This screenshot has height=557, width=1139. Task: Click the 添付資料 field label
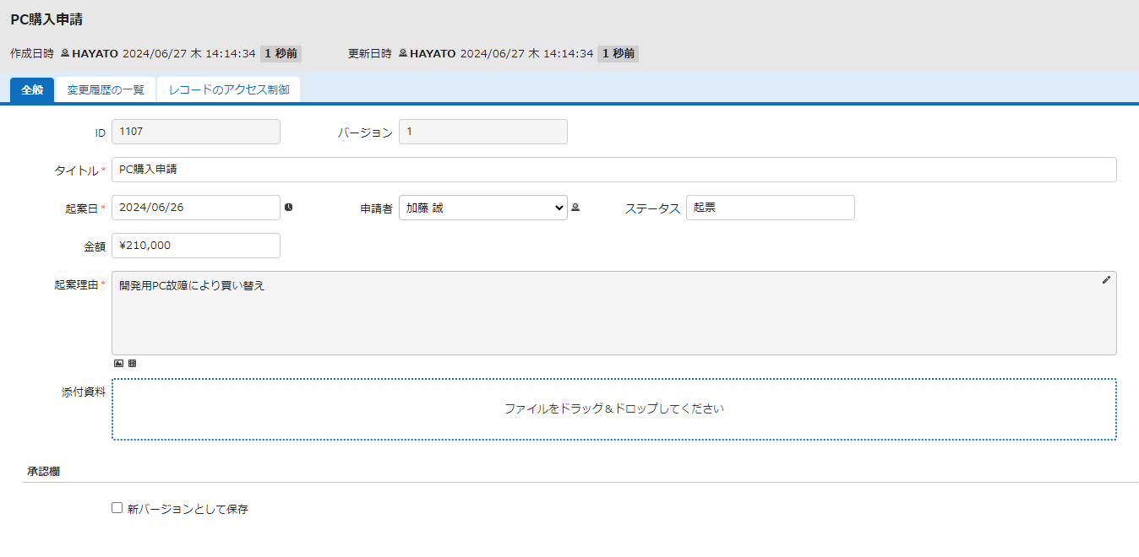pyautogui.click(x=84, y=392)
